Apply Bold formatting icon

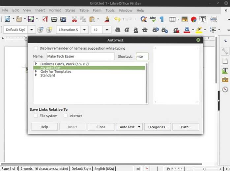pyautogui.click(x=118, y=30)
